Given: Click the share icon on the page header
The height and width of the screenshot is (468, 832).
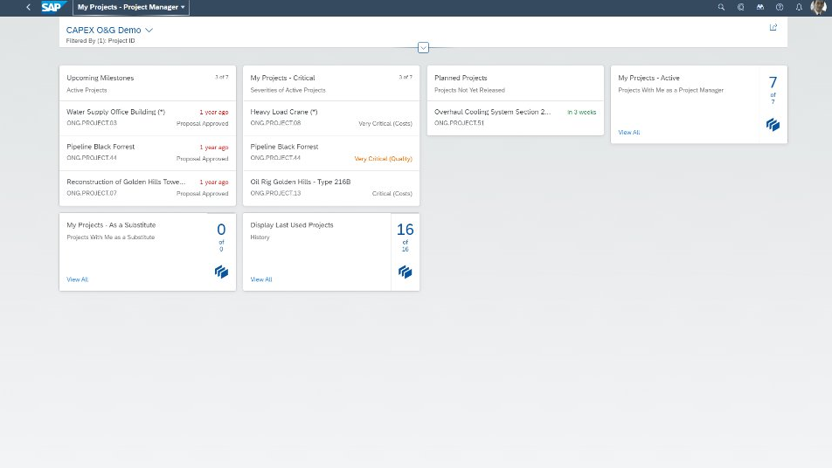Looking at the screenshot, I should point(773,27).
